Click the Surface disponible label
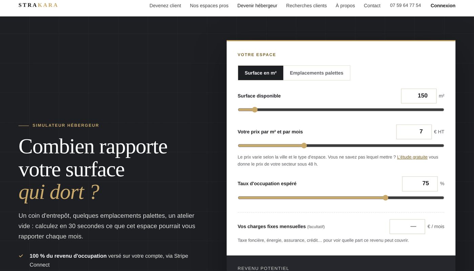474x271 pixels. click(x=259, y=96)
